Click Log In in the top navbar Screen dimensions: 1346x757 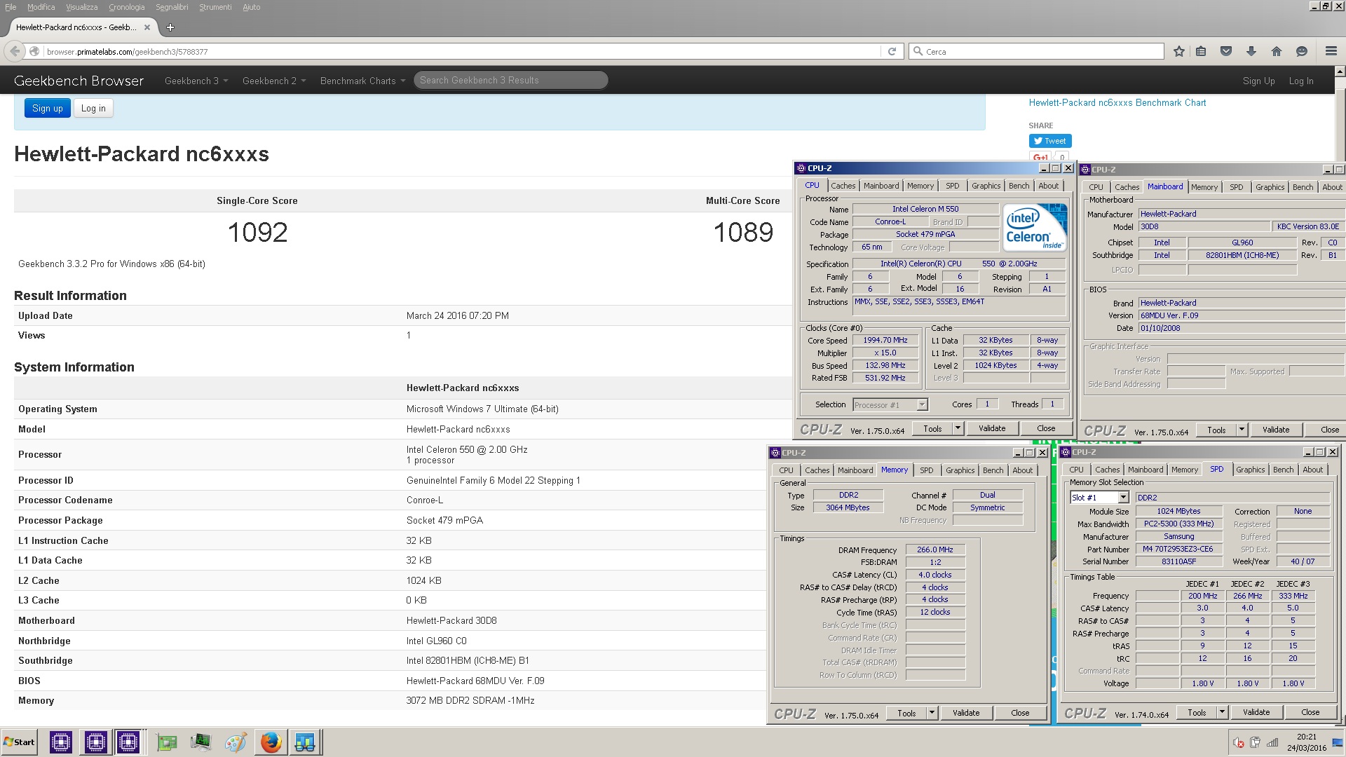tap(1301, 81)
